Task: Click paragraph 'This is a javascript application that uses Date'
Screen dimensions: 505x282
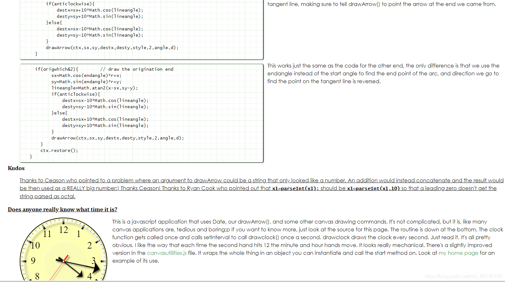Action: click(308, 241)
